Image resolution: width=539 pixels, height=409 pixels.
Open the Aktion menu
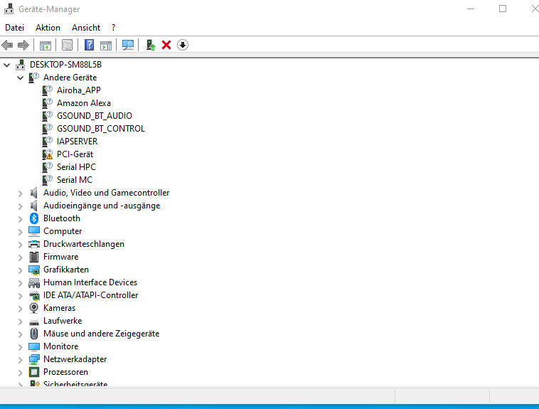click(x=48, y=28)
